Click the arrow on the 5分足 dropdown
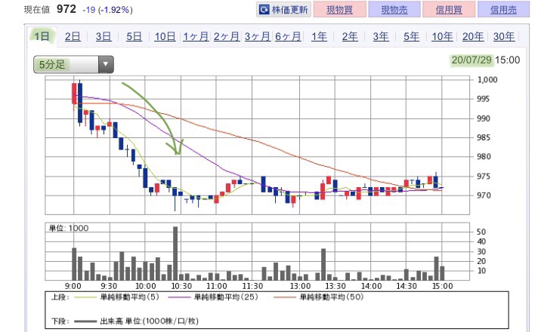Screen dimensions: 538x332 106,64
